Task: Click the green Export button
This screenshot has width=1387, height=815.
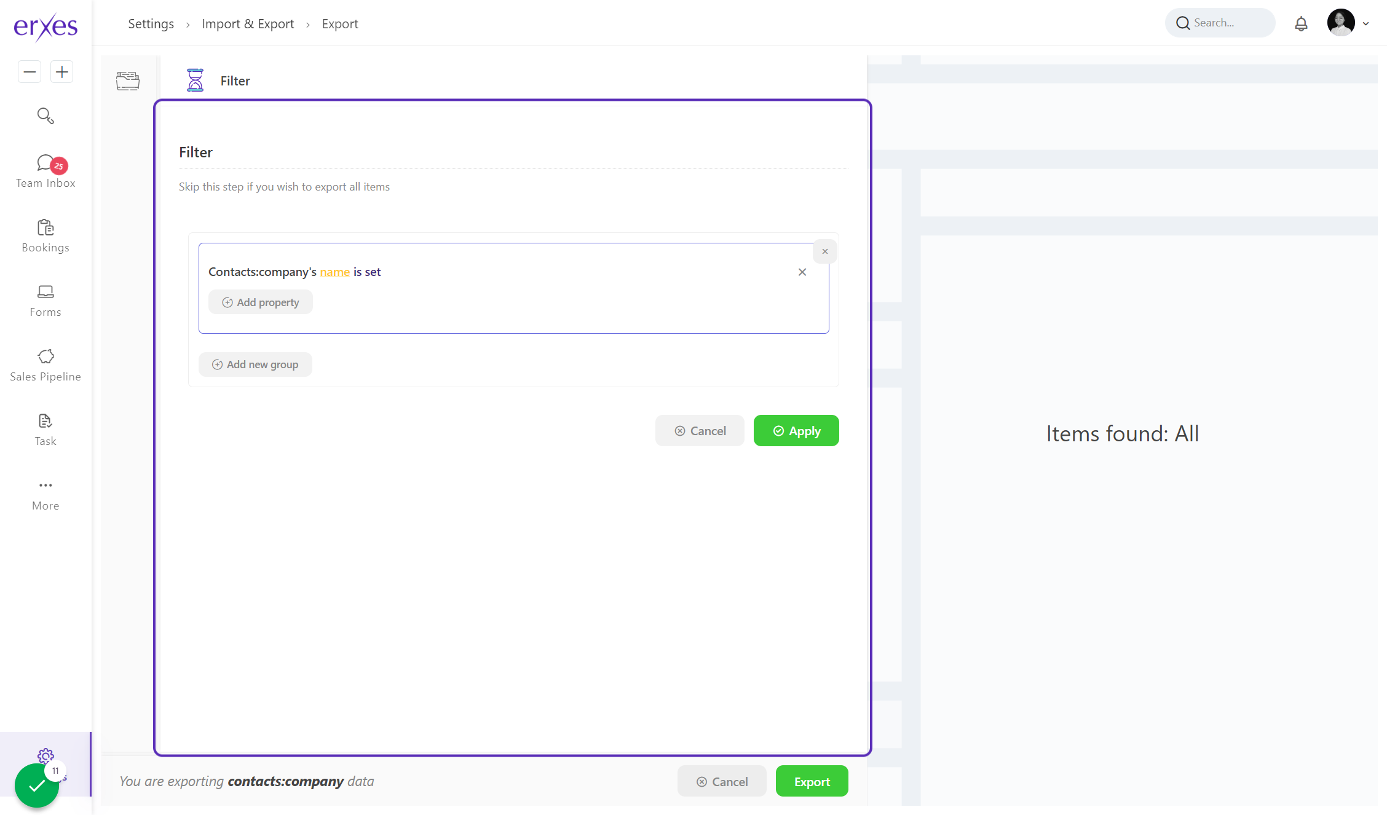Action: 812,781
